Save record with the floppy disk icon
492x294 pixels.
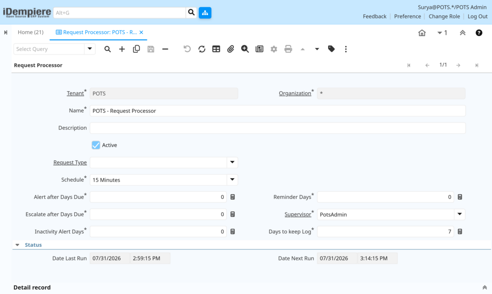coord(150,49)
